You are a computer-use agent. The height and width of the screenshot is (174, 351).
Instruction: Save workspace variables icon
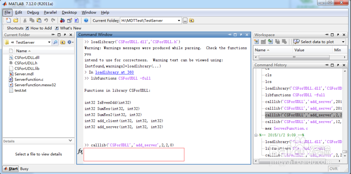tap(278, 42)
